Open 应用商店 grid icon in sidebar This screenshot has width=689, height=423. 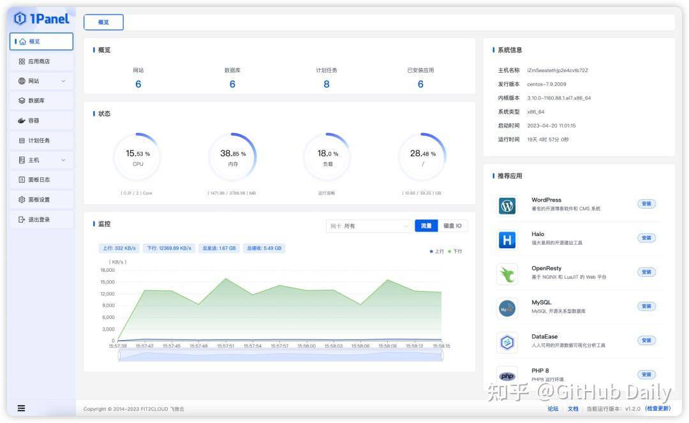tap(22, 61)
